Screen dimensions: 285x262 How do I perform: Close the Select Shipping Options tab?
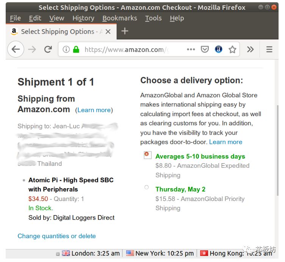tap(108, 31)
